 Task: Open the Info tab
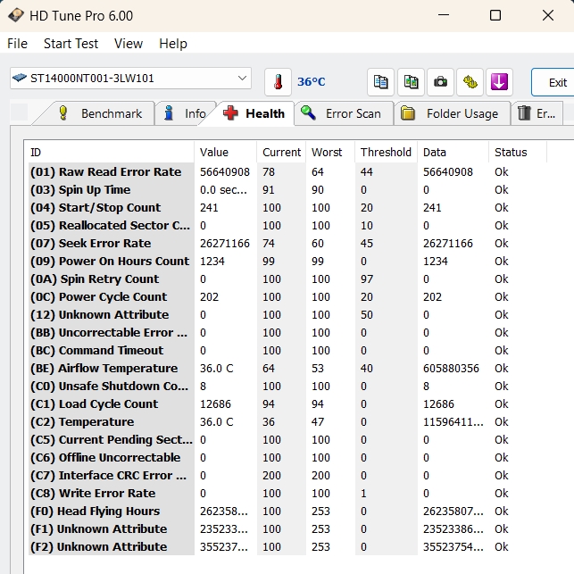[x=186, y=113]
